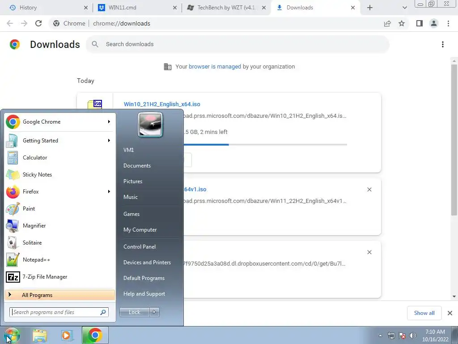Open the shutdown options arrow next to Lock

[x=154, y=312]
